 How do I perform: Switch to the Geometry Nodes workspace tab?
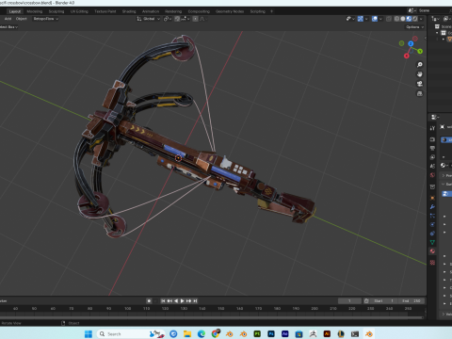230,11
